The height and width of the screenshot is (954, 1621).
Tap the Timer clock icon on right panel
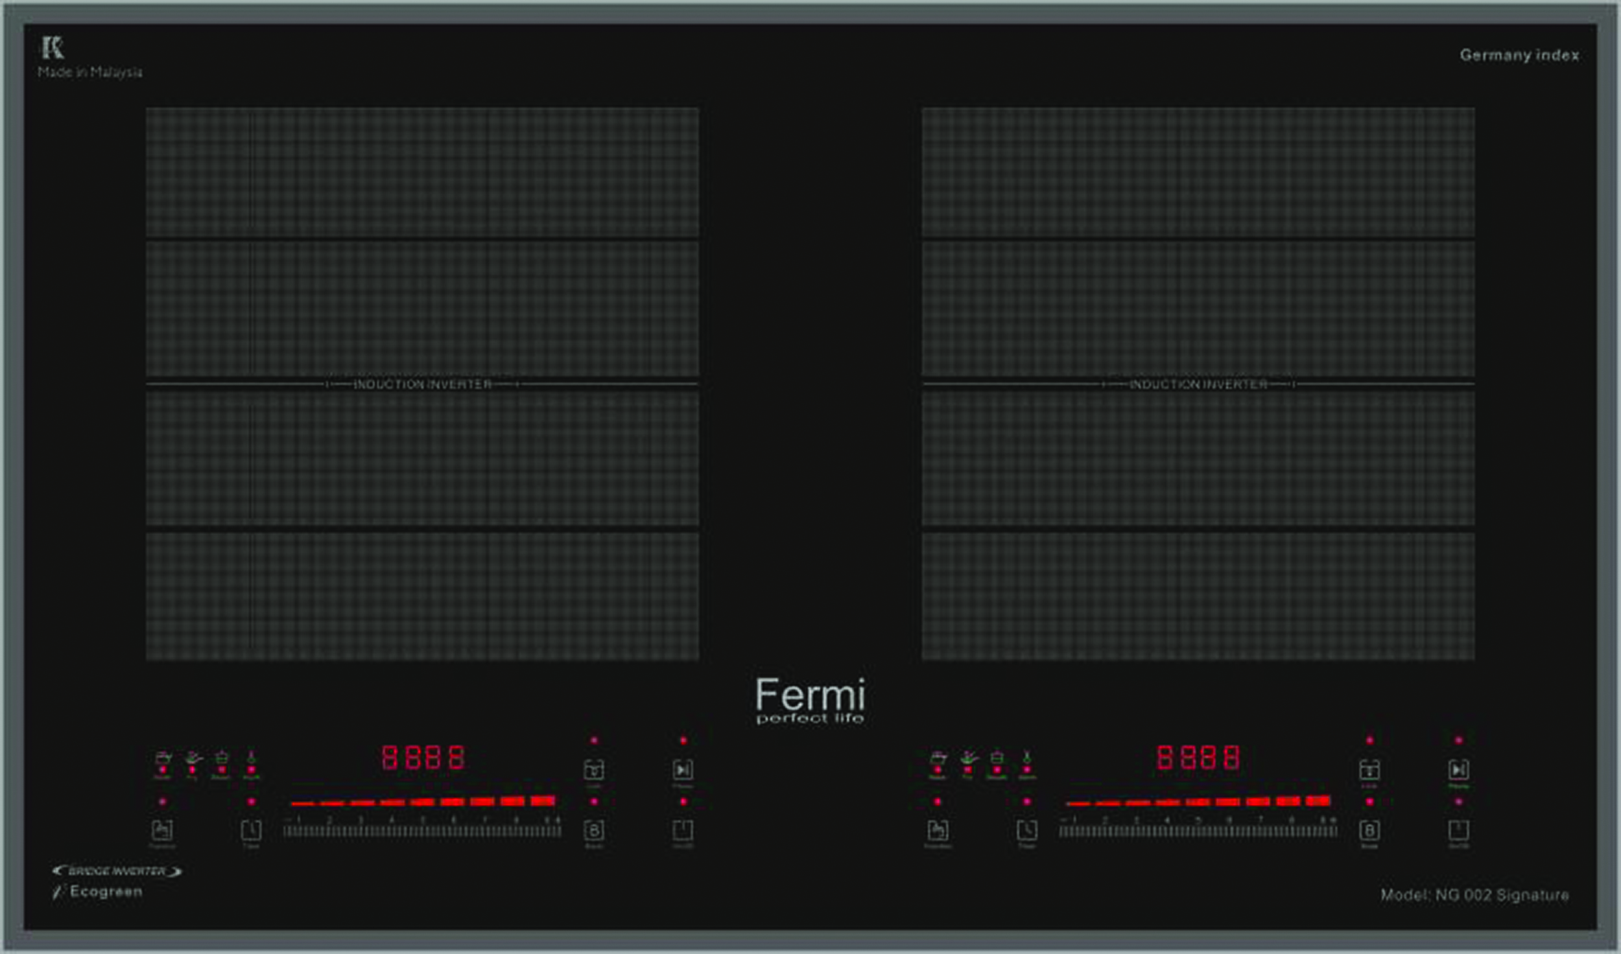click(x=1027, y=830)
